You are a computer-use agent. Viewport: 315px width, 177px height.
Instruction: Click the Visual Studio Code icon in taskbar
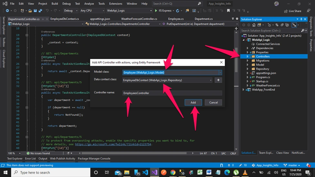pos(145,172)
